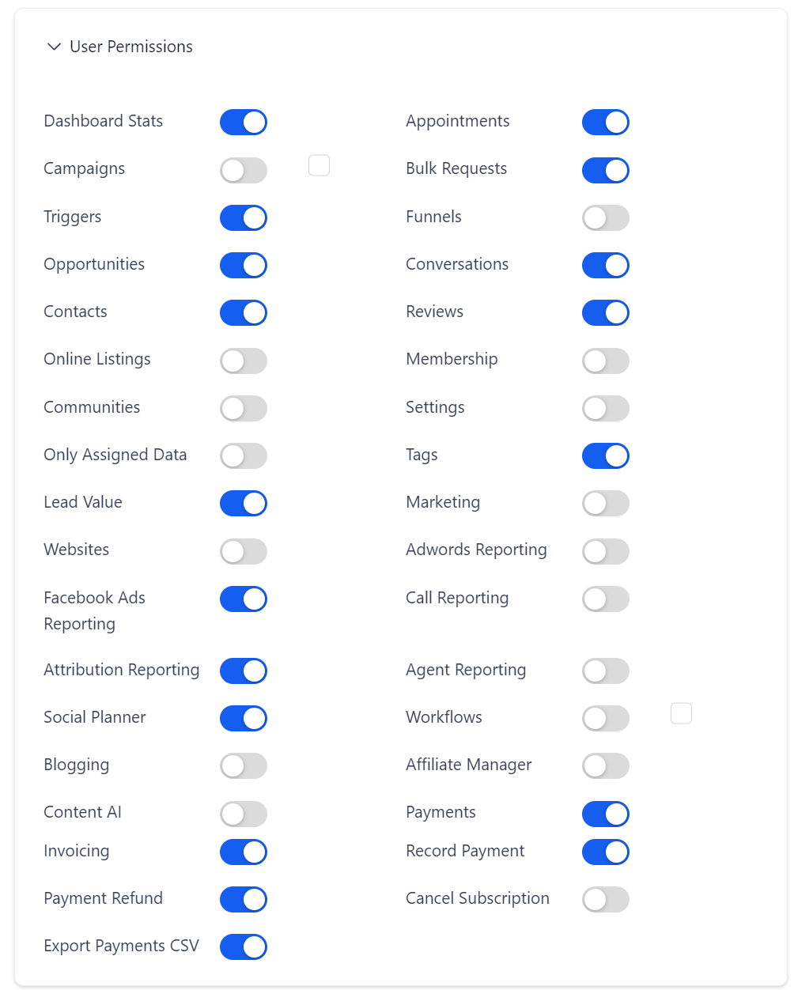Enable the Funnels permission
The width and height of the screenshot is (794, 990).
(606, 217)
